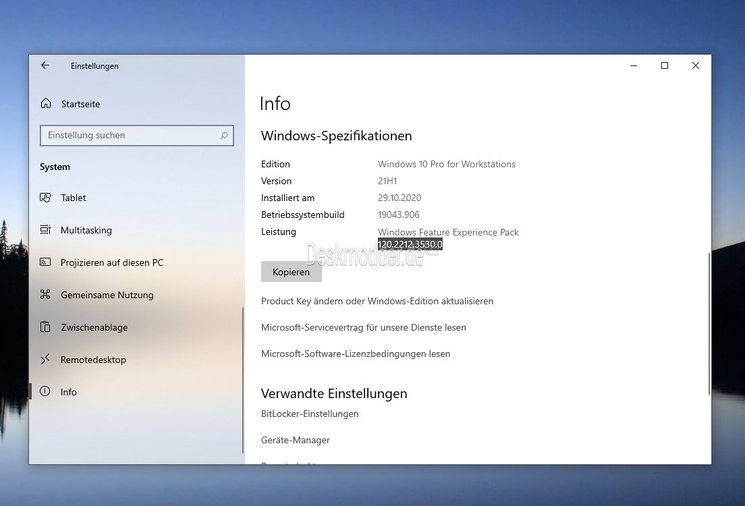This screenshot has width=745, height=506.
Task: Click the System section heading
Action: coord(55,167)
